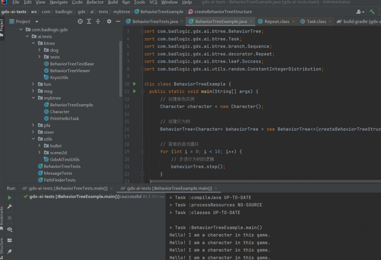
Task: Click the wrench icon in Run panel
Action: tap(10, 206)
